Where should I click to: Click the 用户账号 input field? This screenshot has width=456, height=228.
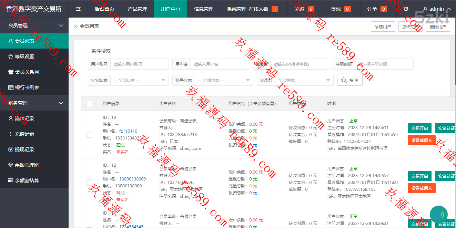click(x=139, y=64)
